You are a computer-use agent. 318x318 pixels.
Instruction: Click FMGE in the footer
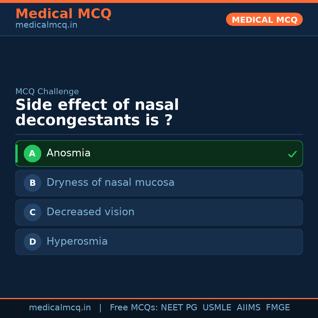278,308
